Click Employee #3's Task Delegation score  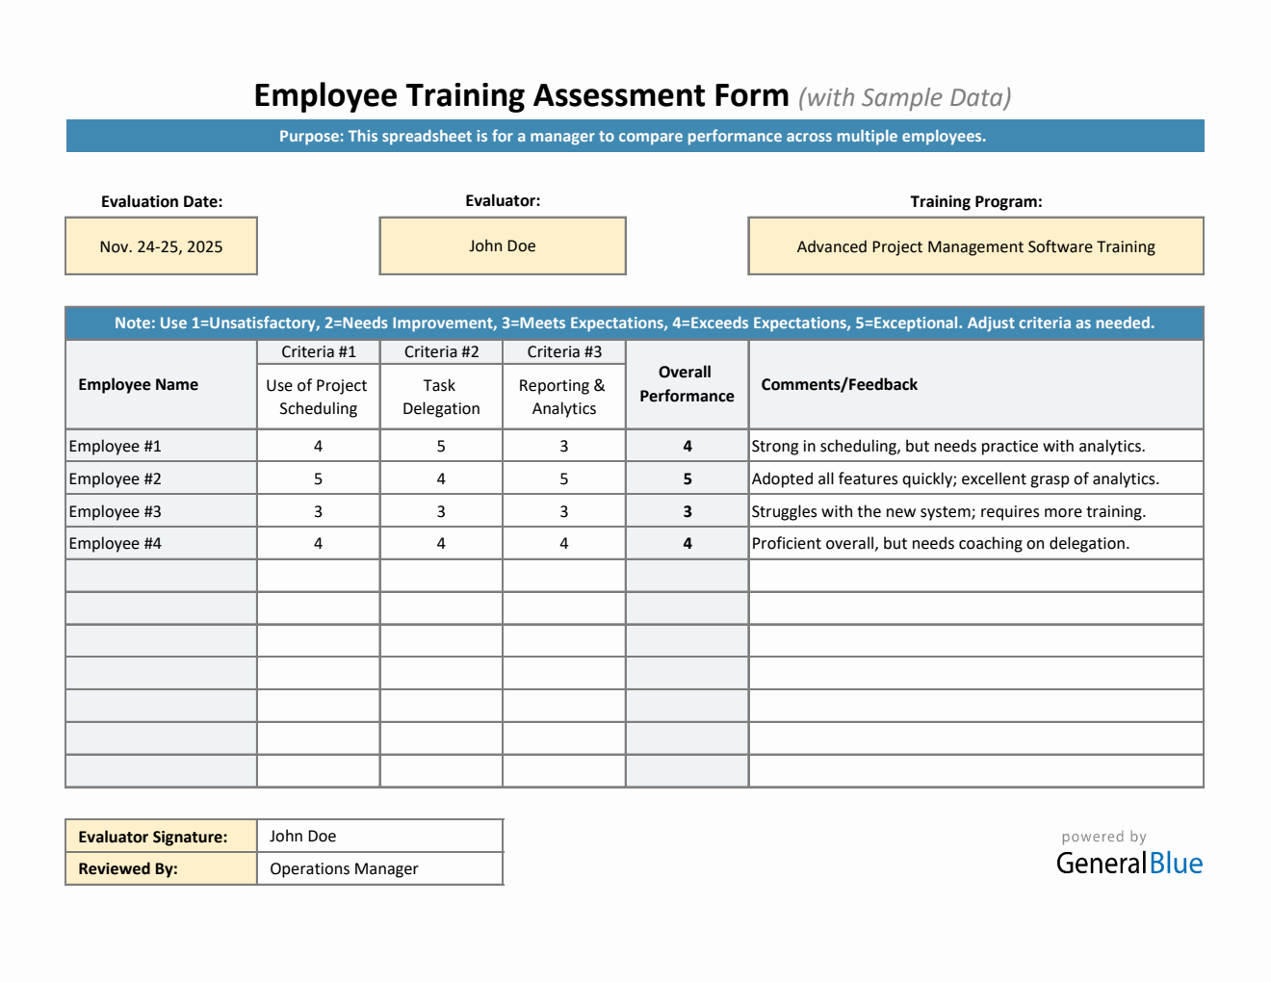point(440,510)
